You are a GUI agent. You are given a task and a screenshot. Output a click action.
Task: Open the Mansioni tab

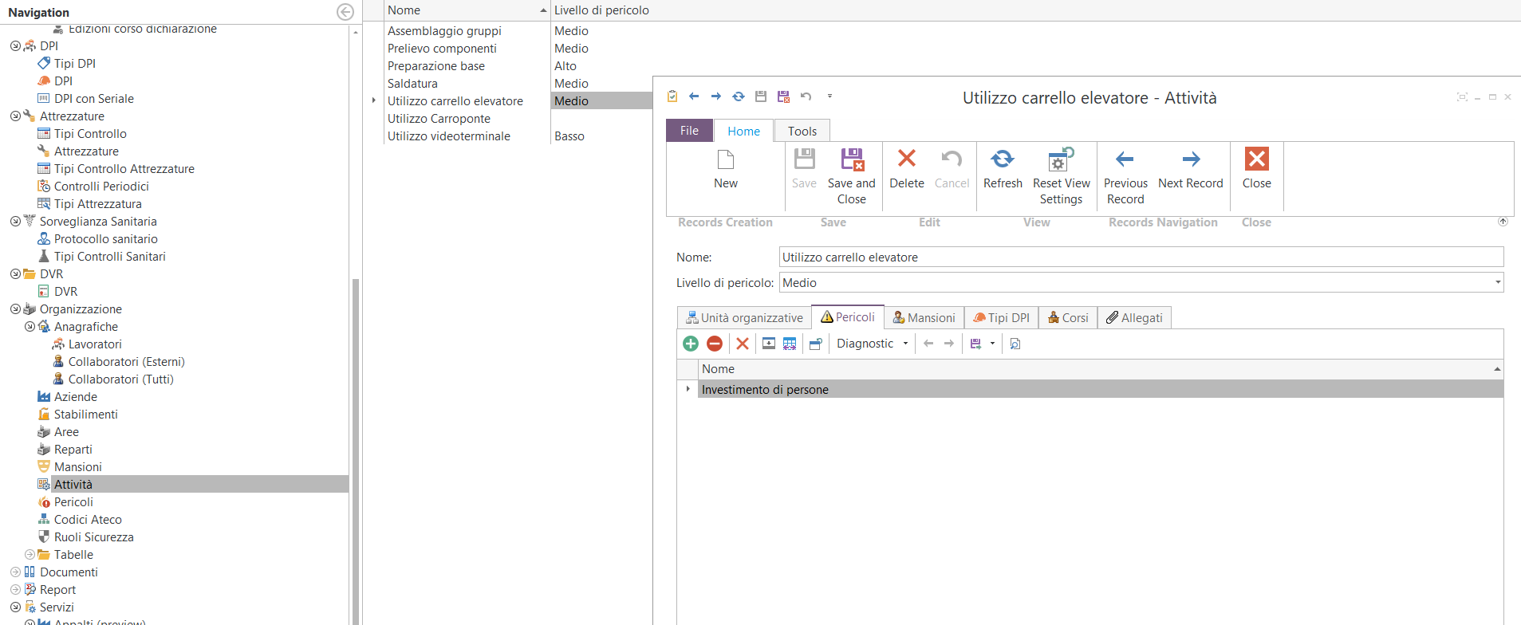pos(924,318)
